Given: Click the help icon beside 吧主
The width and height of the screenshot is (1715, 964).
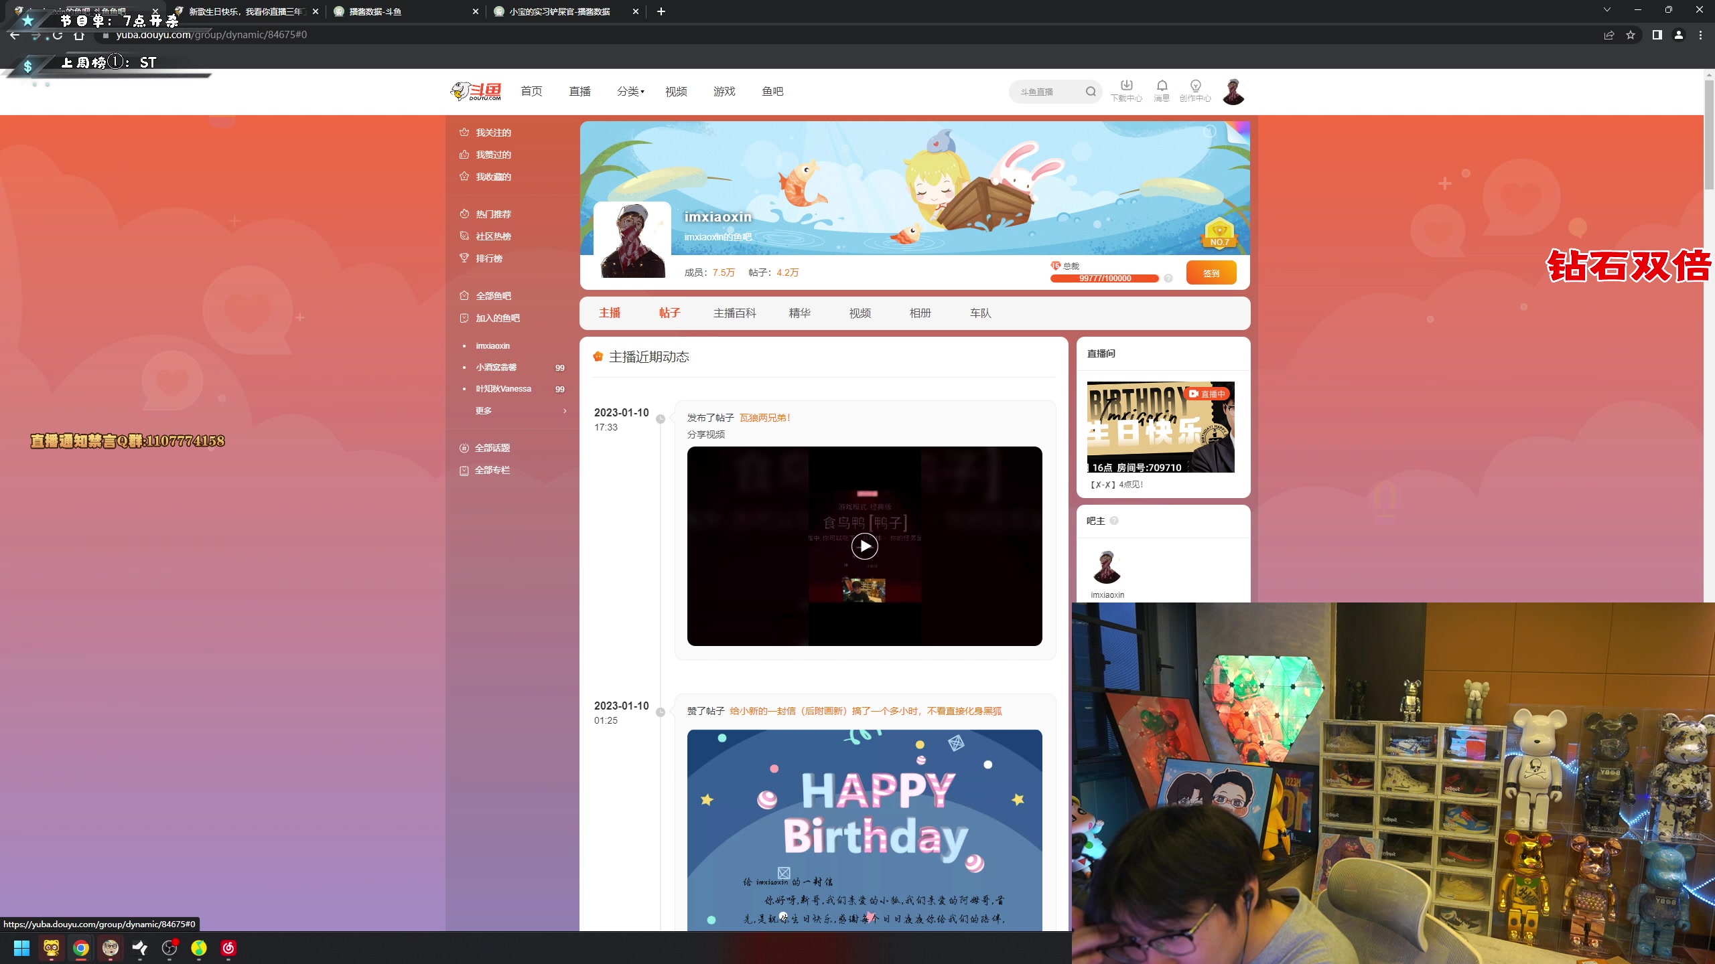Looking at the screenshot, I should pyautogui.click(x=1114, y=521).
